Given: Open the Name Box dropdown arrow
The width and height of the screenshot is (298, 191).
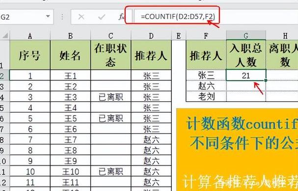Looking at the screenshot, I should [48, 16].
